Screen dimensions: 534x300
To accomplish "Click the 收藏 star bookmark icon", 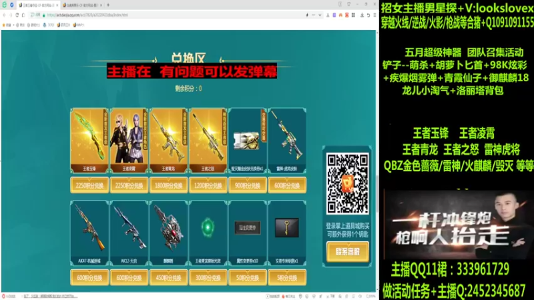I will pyautogui.click(x=4, y=25).
